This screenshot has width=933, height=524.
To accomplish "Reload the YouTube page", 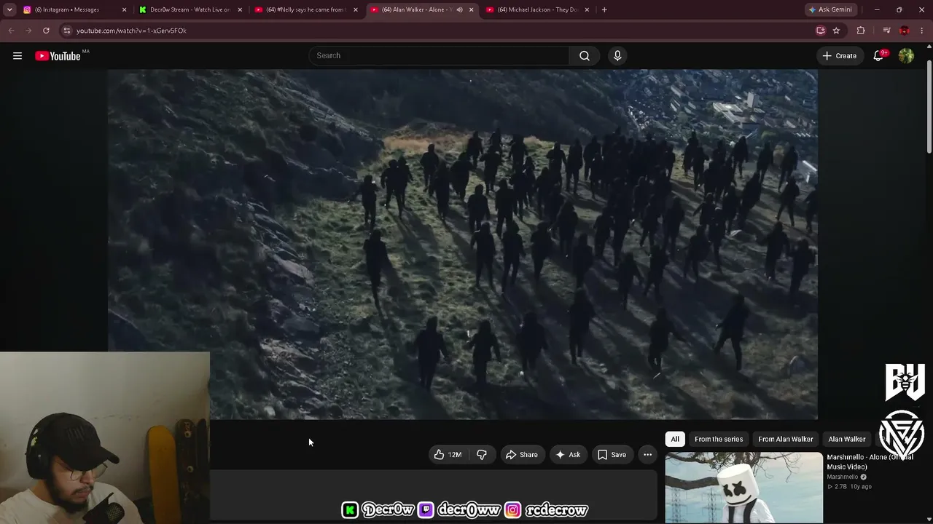I will 46,31.
